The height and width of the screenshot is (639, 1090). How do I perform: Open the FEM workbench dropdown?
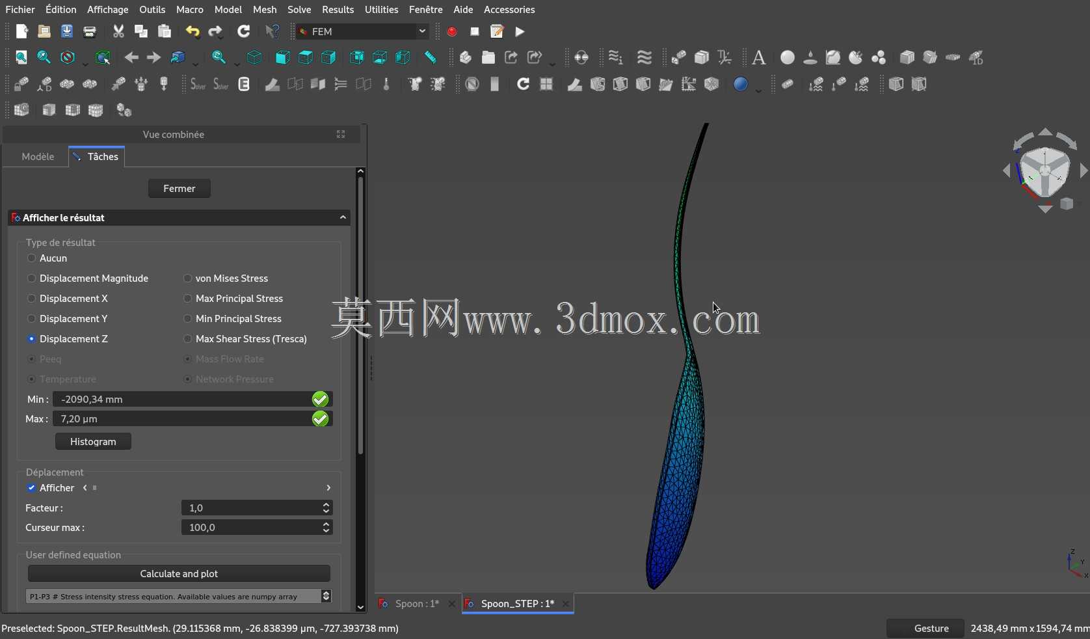click(362, 31)
